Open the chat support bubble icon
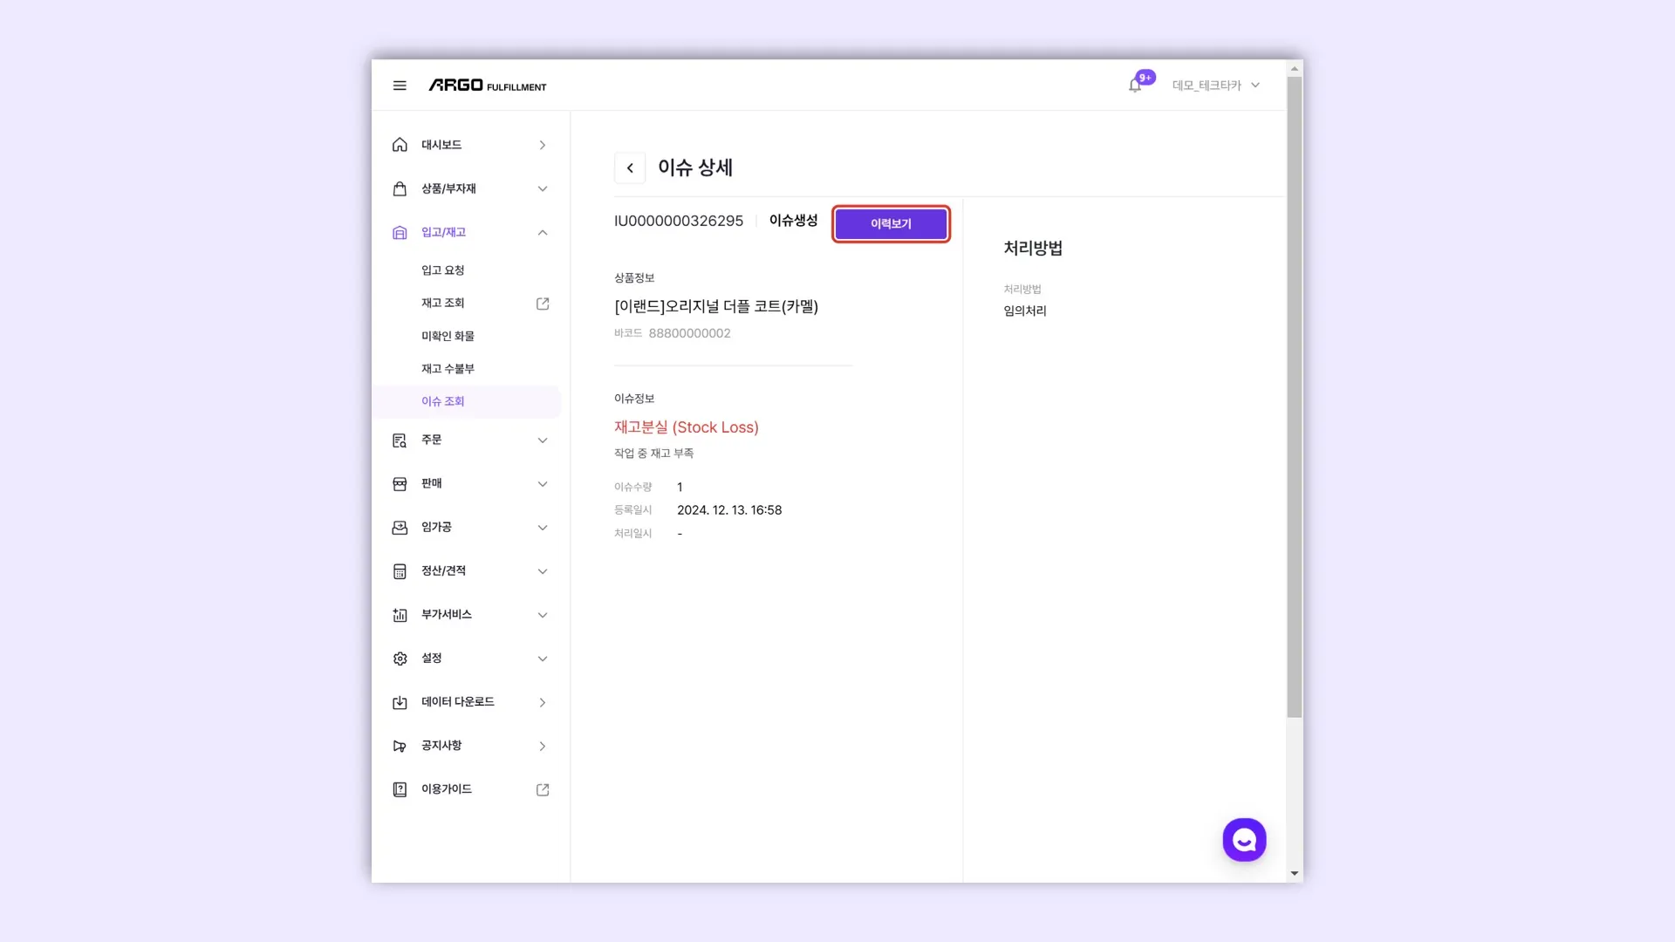 [1244, 840]
